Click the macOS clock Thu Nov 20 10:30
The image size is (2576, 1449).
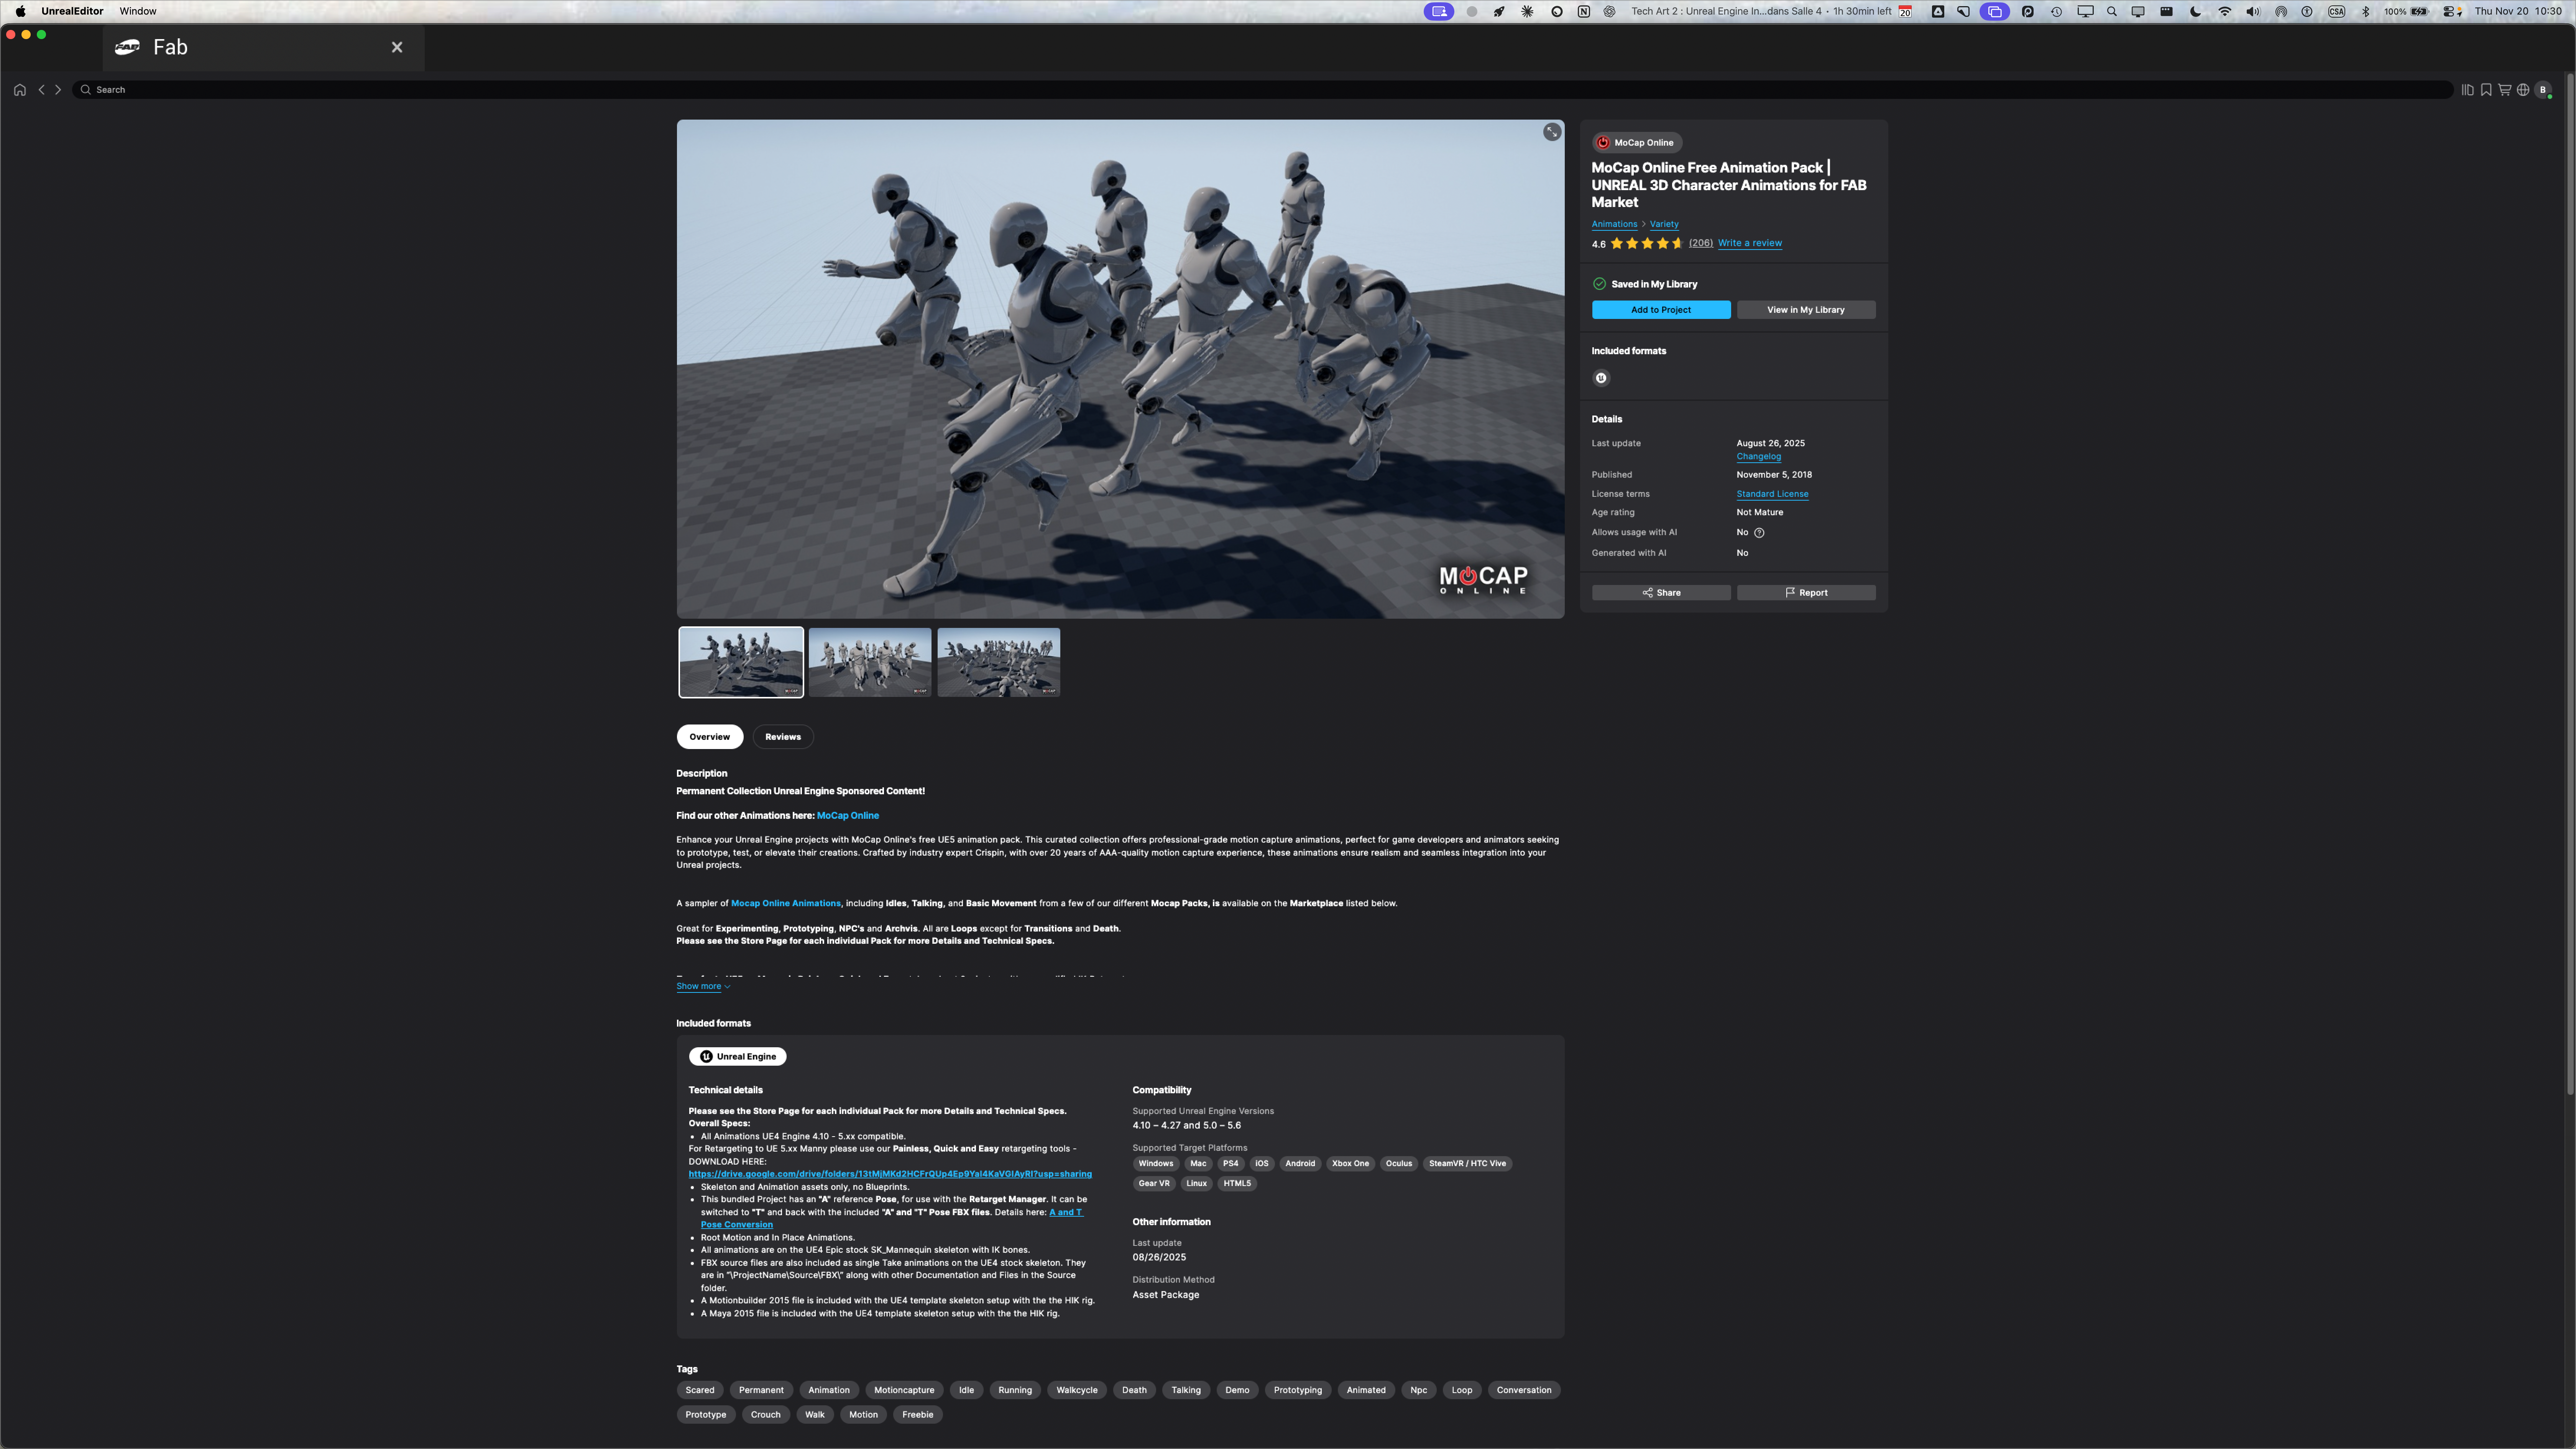2518,11
